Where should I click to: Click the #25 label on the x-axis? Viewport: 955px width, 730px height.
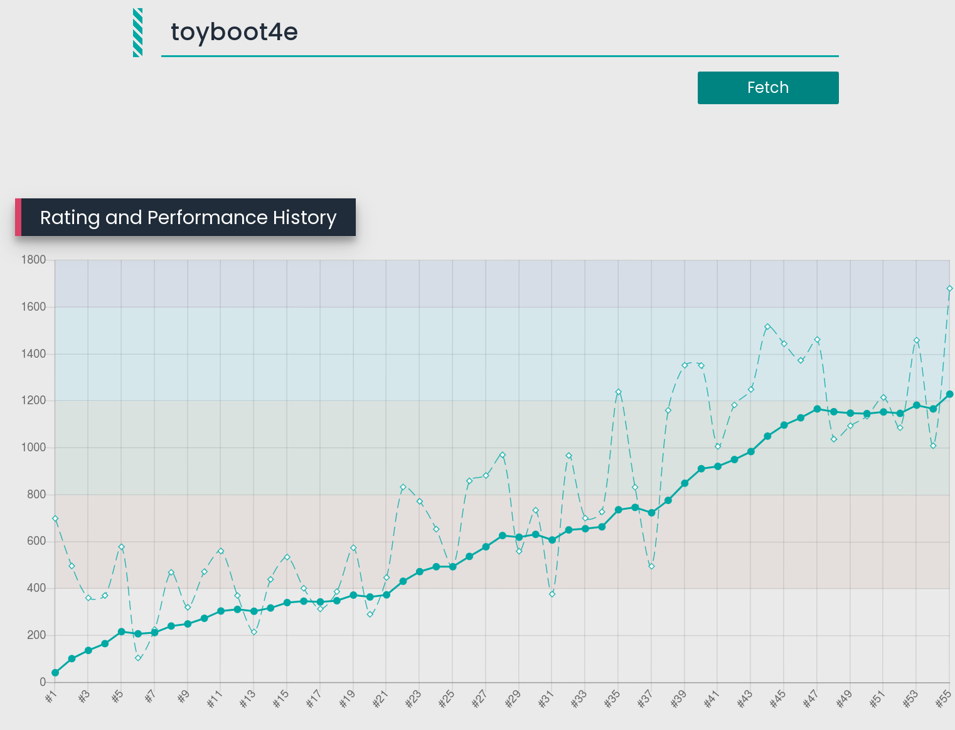tap(446, 699)
